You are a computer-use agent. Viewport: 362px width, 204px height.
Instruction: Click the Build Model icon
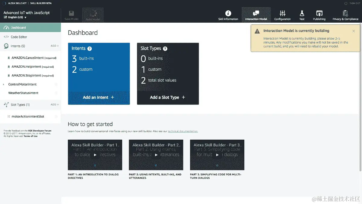coord(93,13)
